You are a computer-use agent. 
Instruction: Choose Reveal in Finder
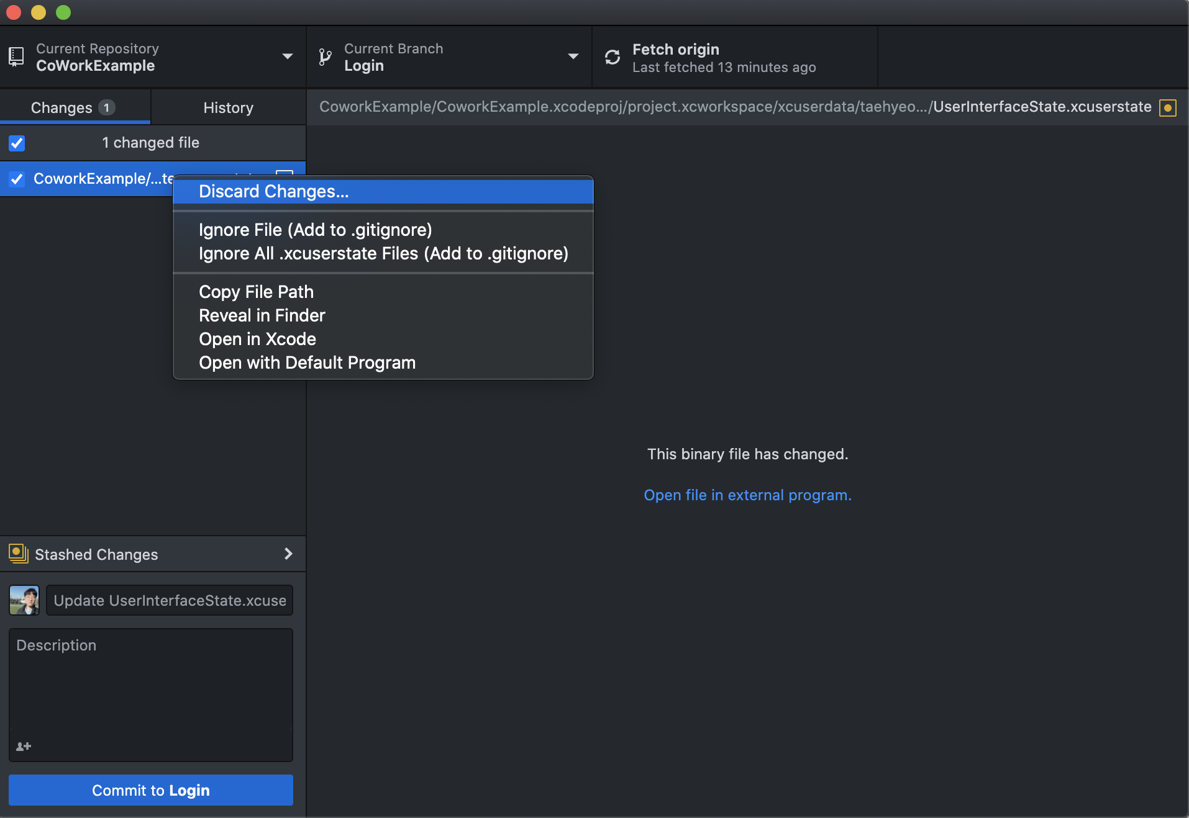(383, 316)
